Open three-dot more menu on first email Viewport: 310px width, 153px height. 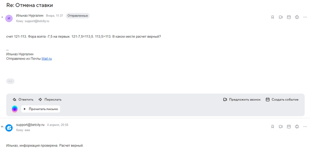point(305,17)
